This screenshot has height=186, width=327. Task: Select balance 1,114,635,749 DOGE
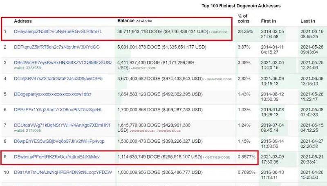139,157
